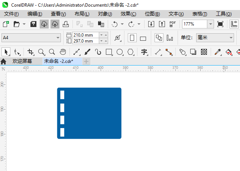The height and width of the screenshot is (171, 240).
Task: Click the page size options icon
Action: pyautogui.click(x=118, y=38)
